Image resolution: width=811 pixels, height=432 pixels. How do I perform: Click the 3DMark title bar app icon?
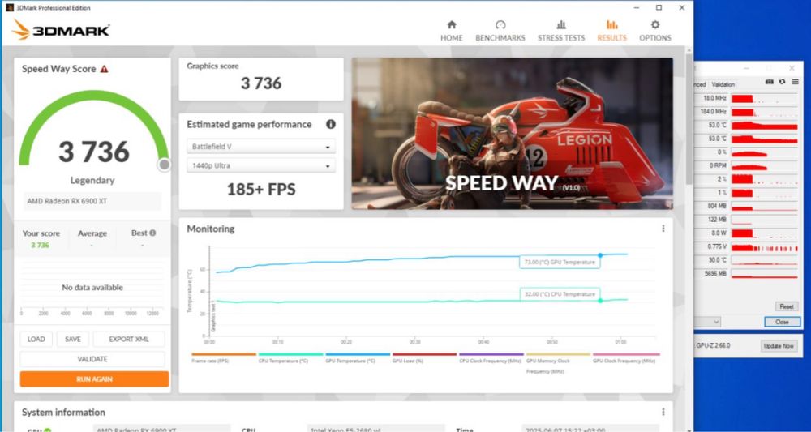pos(9,8)
